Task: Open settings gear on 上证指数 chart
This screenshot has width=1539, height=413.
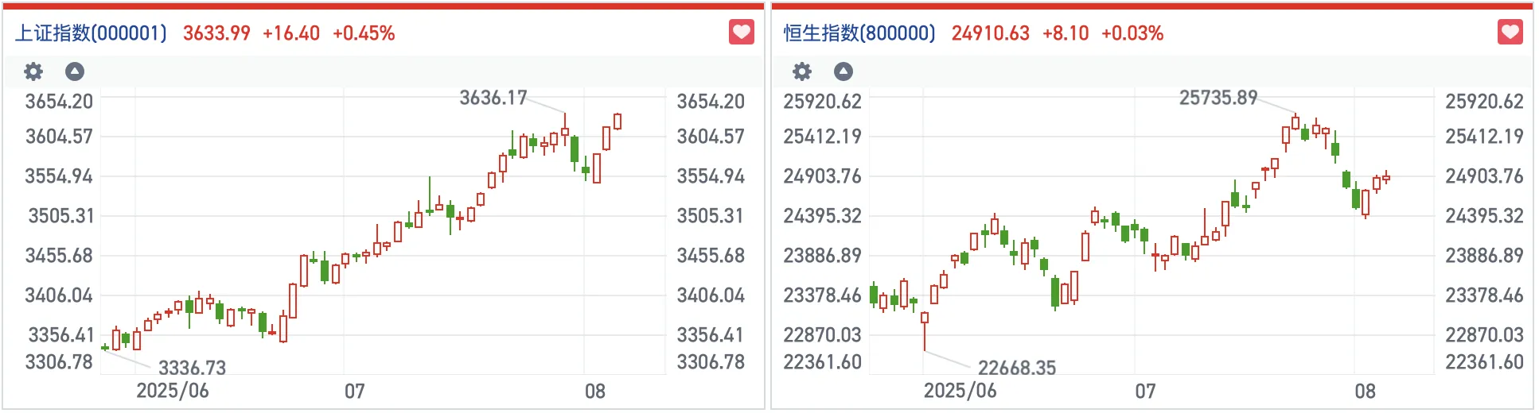Action: (x=33, y=71)
